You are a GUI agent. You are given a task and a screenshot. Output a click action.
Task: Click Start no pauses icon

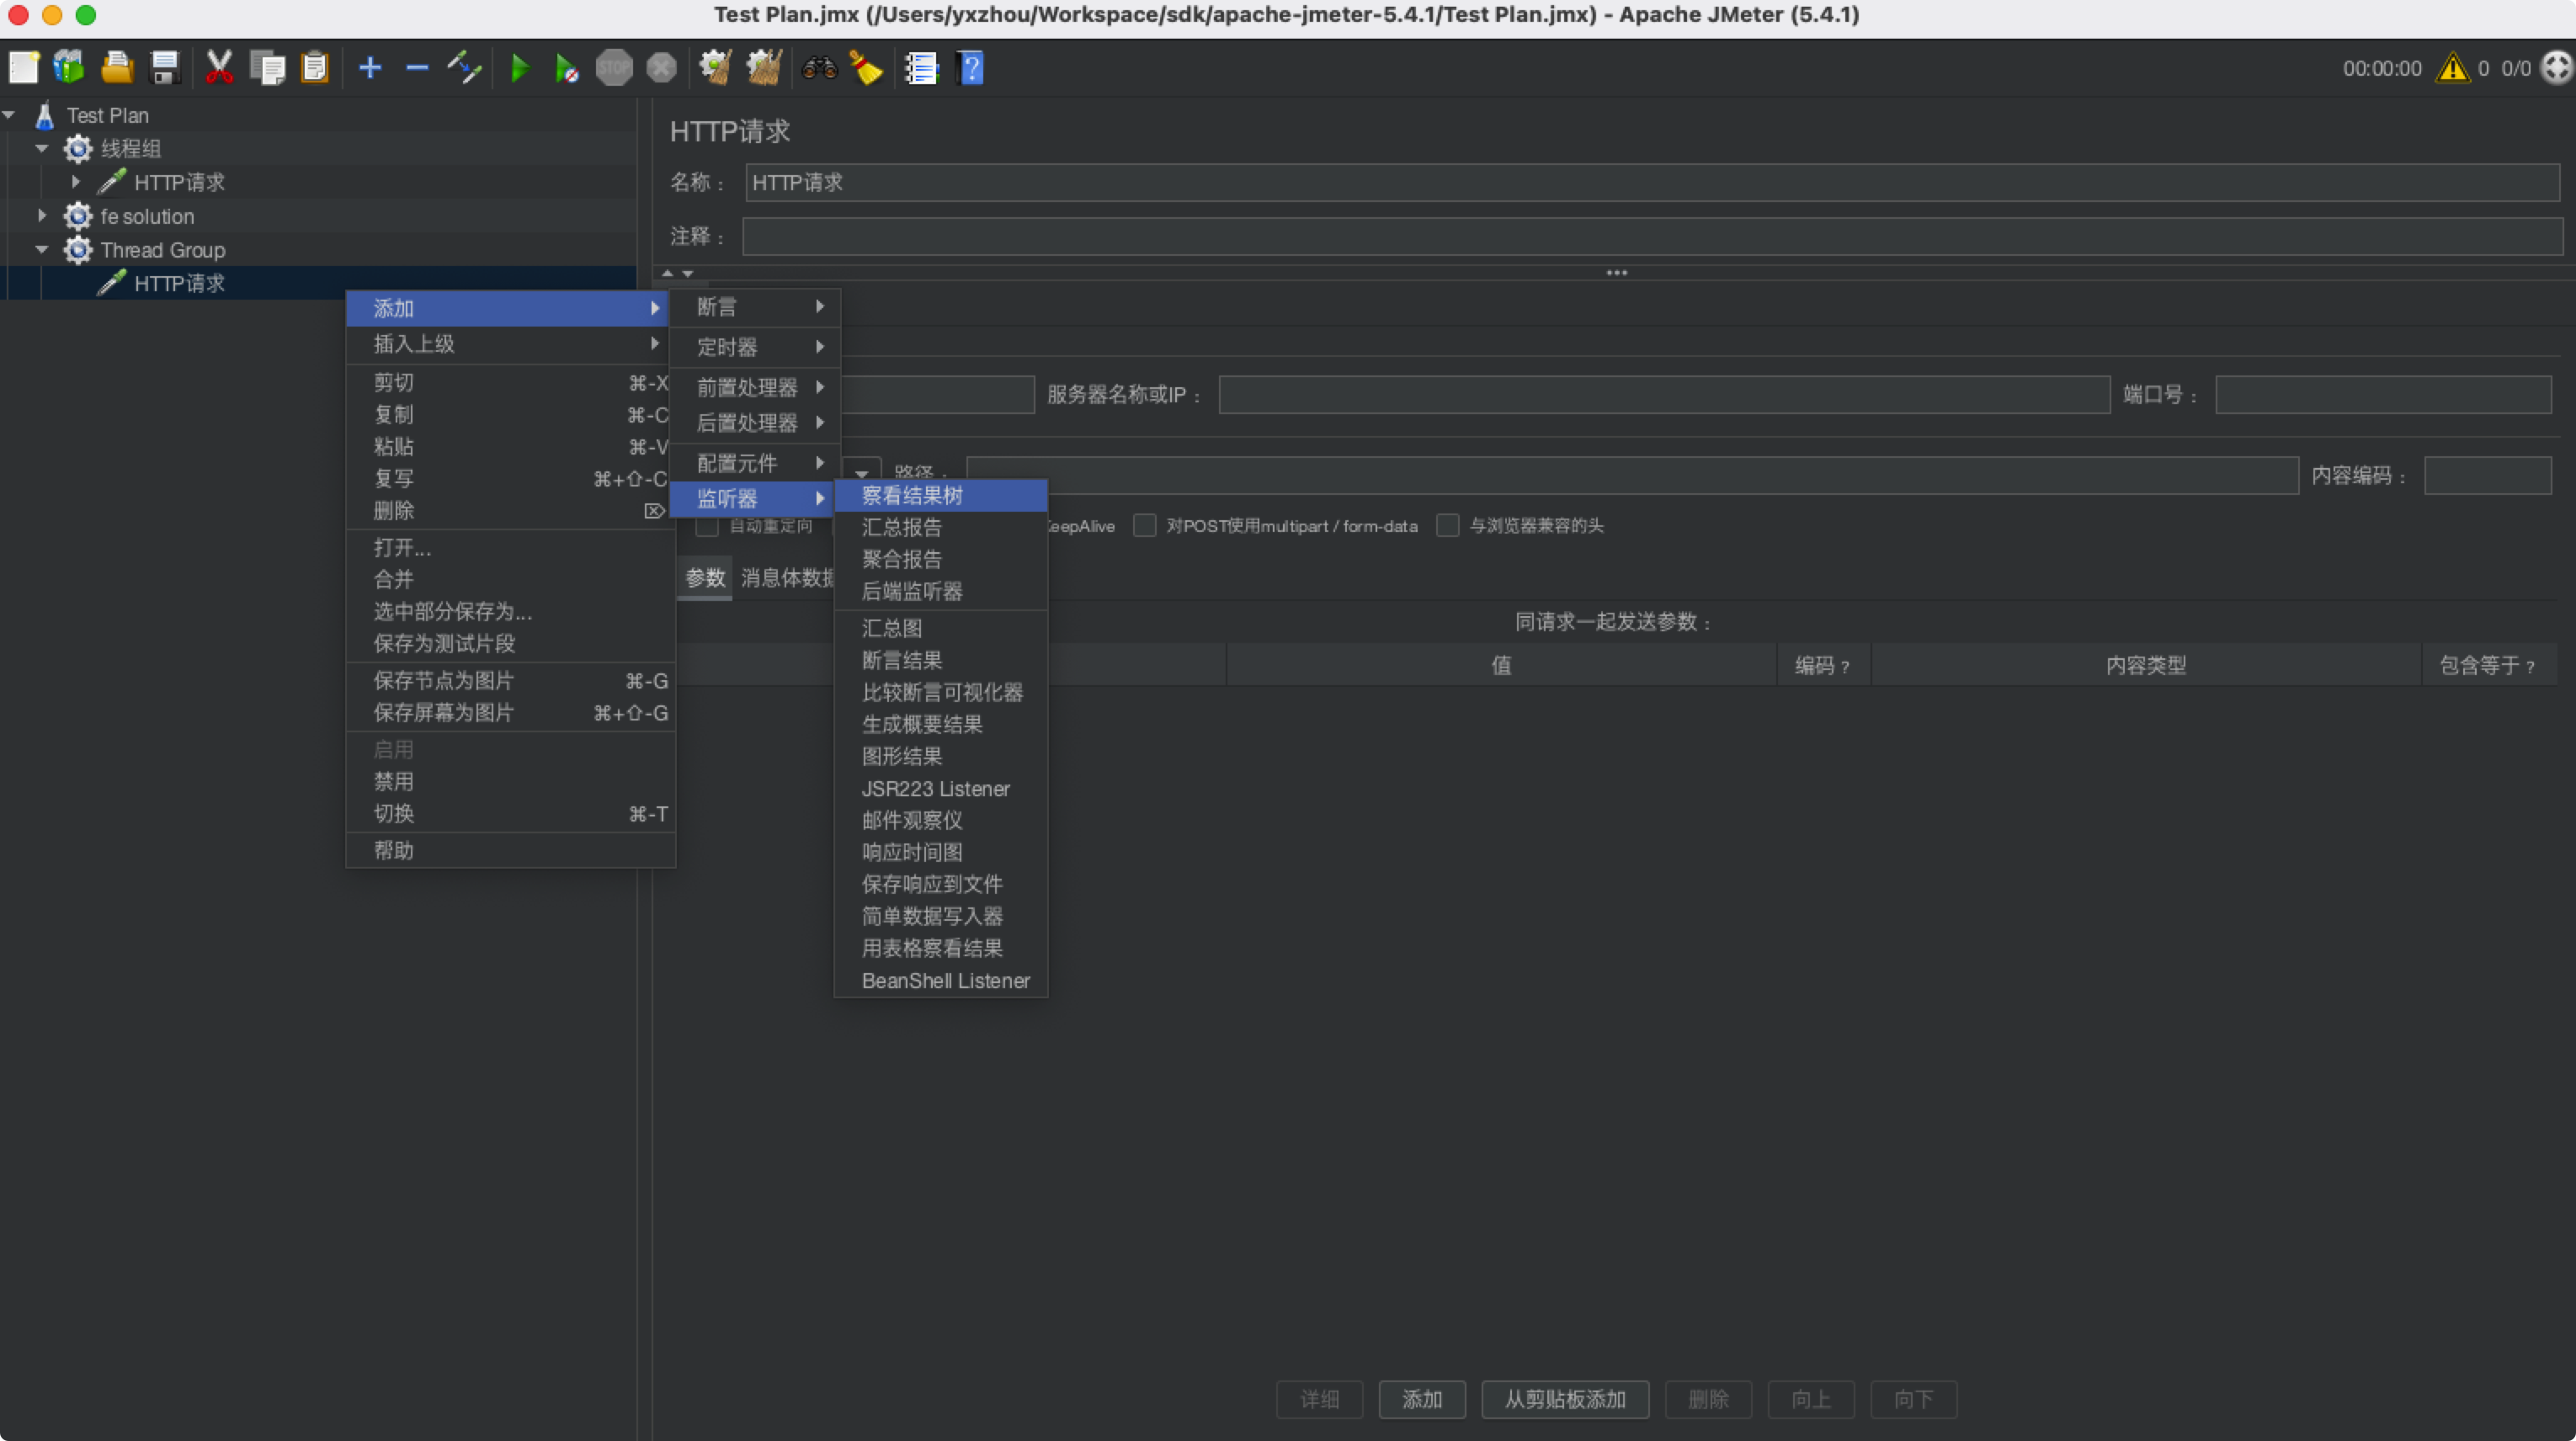click(566, 68)
